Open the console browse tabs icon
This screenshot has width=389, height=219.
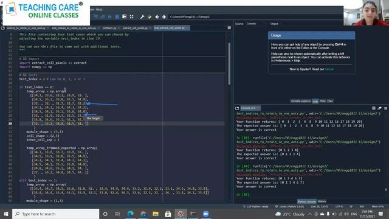237,108
